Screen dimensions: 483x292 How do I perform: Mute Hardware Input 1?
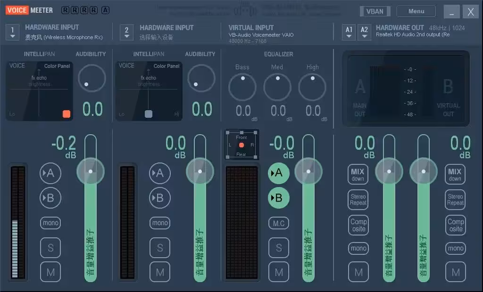click(50, 272)
